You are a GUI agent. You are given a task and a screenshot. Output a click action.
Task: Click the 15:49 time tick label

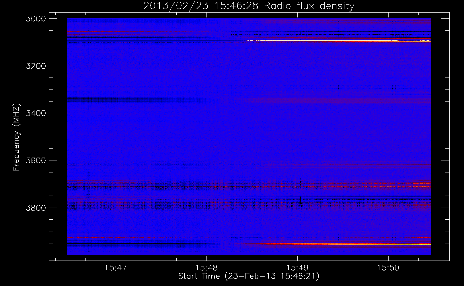point(297,268)
